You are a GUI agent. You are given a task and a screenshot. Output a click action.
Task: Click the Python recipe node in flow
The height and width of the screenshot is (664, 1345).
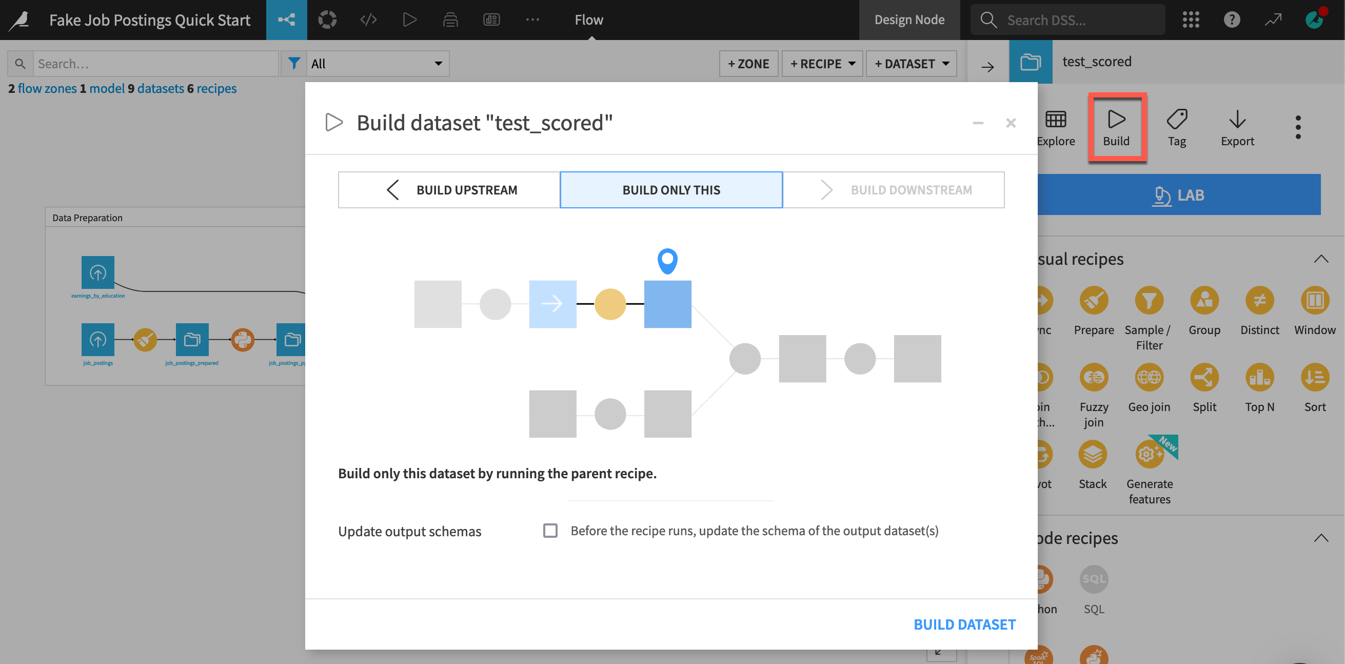pyautogui.click(x=242, y=340)
